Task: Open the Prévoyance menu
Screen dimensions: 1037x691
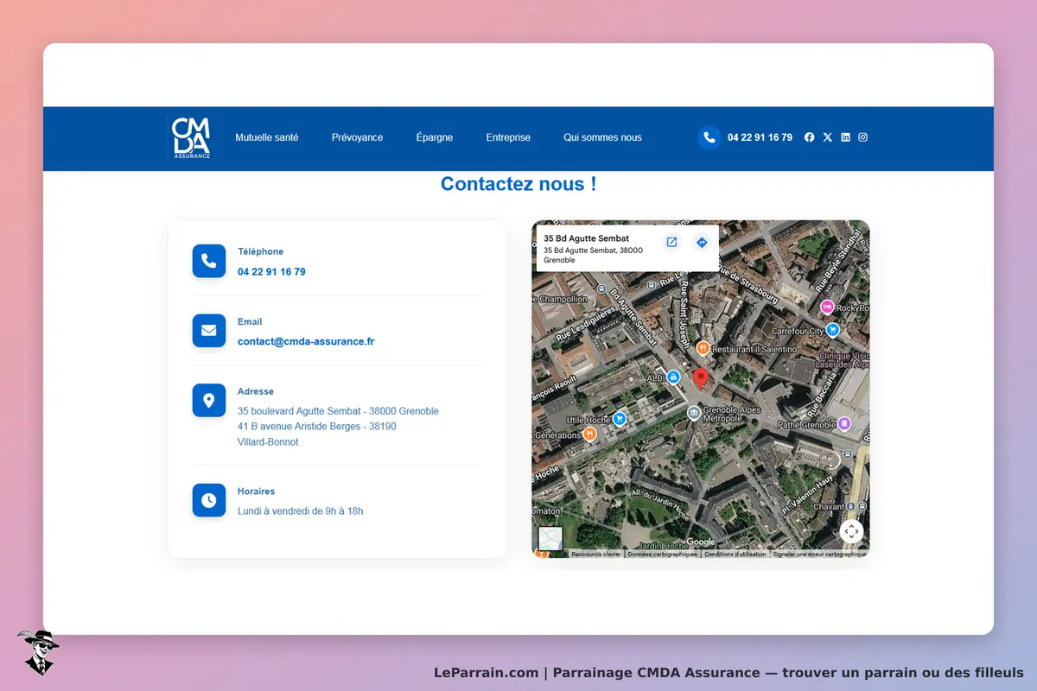Action: click(357, 137)
